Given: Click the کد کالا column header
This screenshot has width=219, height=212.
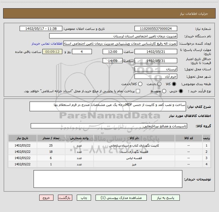Looking at the screenshot, I should pyautogui.click(x=189, y=138).
